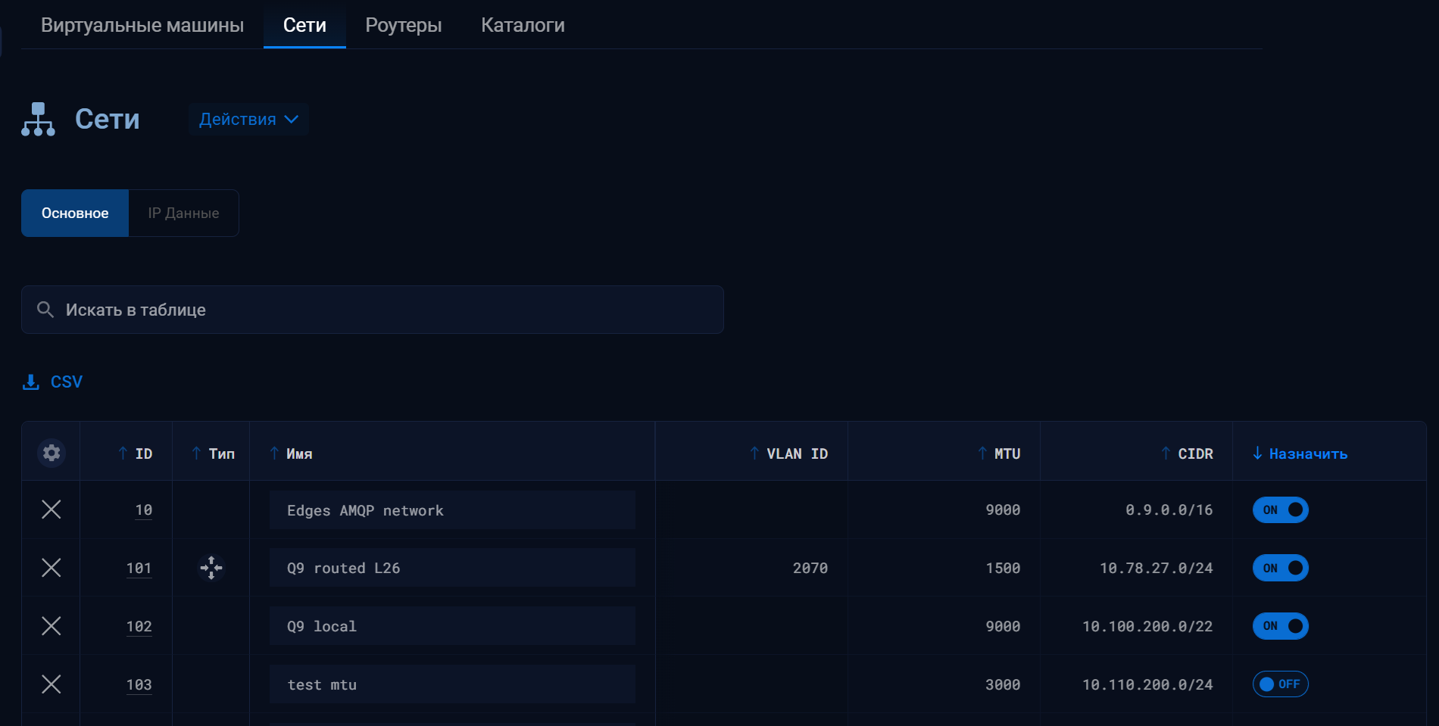The image size is (1439, 726).
Task: Open network ID 102 link
Action: click(139, 626)
